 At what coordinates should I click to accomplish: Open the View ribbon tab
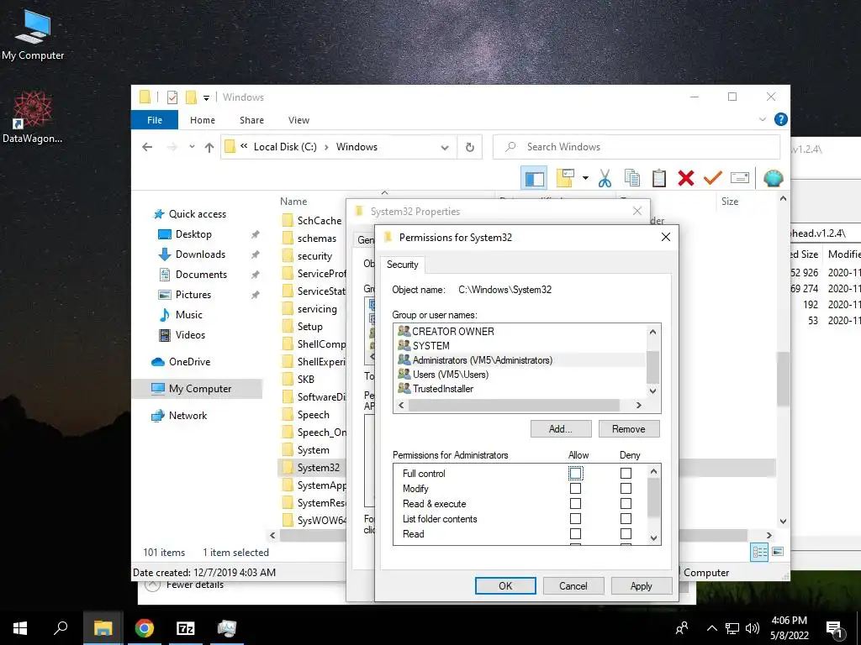pyautogui.click(x=298, y=119)
